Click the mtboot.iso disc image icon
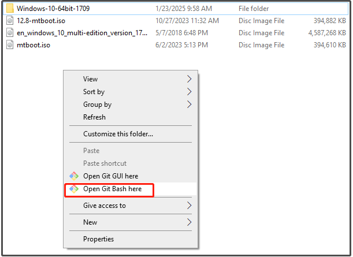Viewport: 353px width, 257px height. 10,45
